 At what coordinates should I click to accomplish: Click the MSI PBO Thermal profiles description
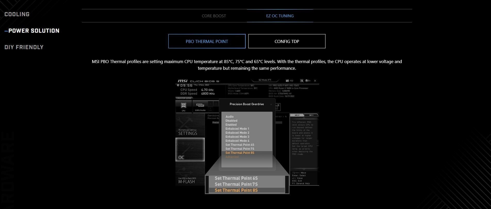click(x=247, y=65)
